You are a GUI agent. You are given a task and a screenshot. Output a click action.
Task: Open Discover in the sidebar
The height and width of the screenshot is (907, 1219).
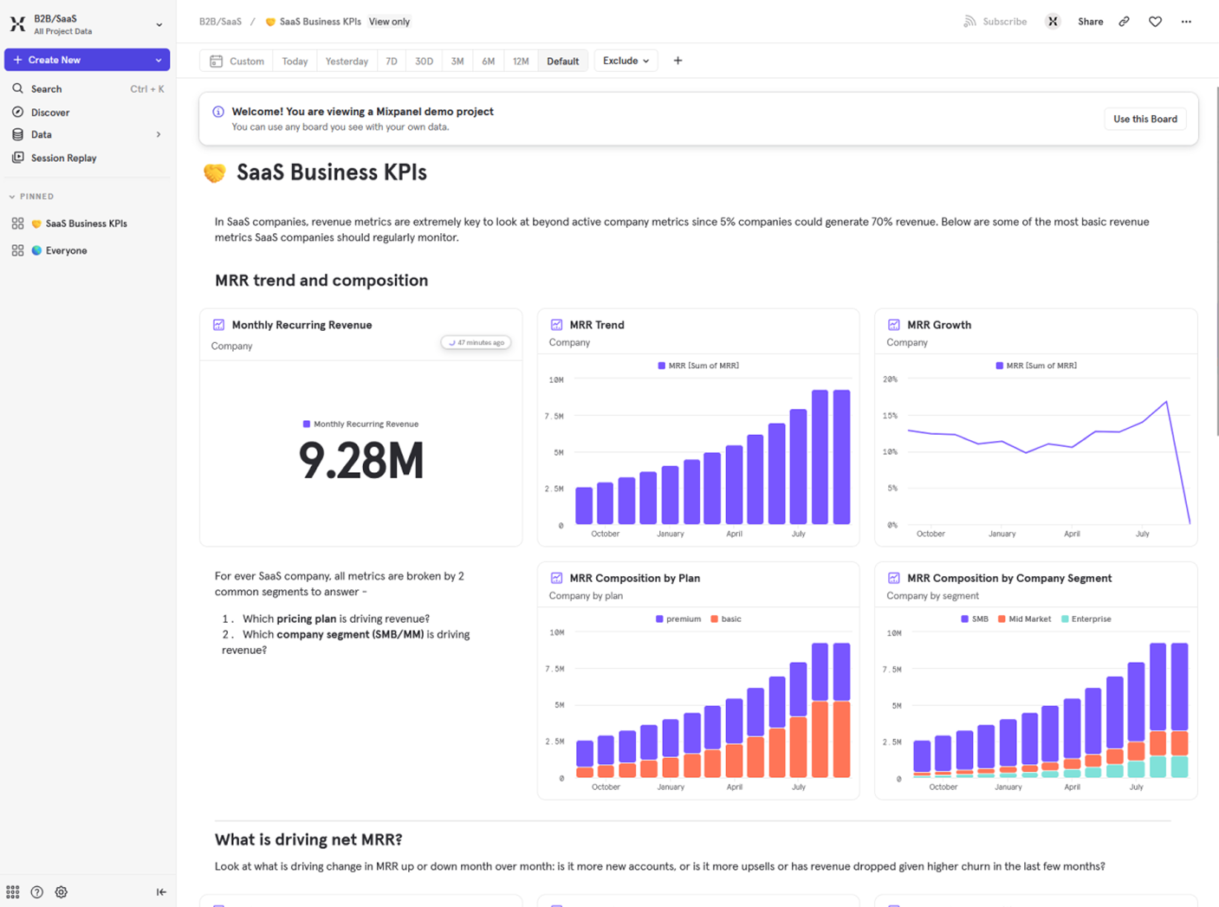[50, 112]
